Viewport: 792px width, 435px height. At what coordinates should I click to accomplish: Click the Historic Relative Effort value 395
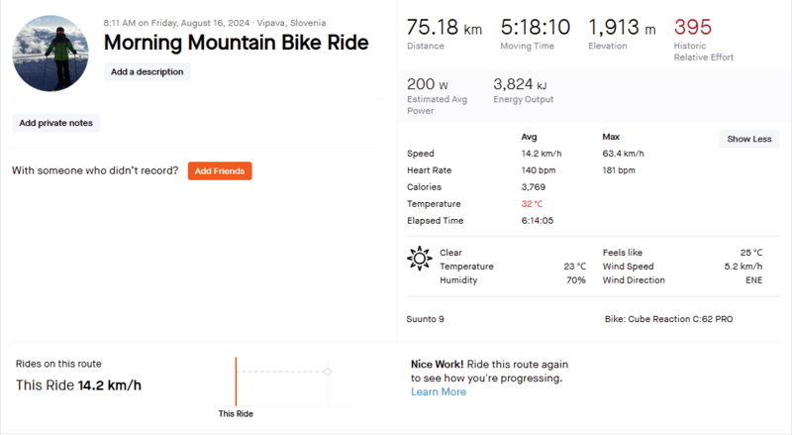click(692, 27)
